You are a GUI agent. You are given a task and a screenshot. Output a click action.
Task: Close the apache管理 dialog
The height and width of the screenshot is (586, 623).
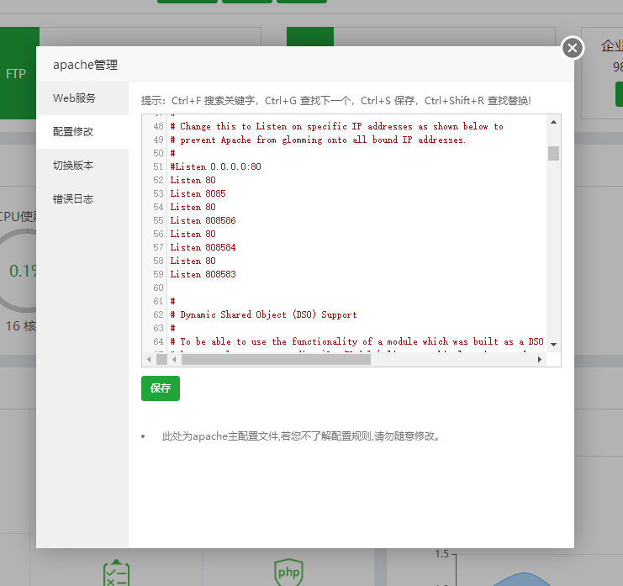(x=573, y=48)
